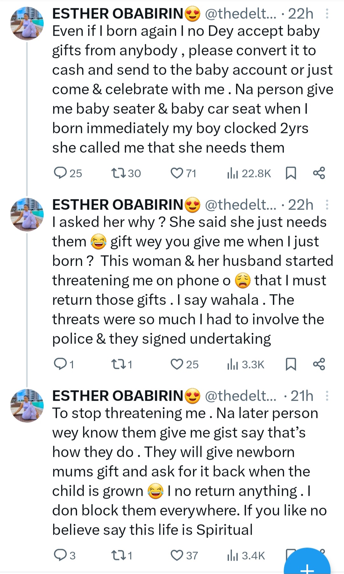The height and width of the screenshot is (574, 344).
Task: Open more options on the first tweet
Action: point(327,14)
